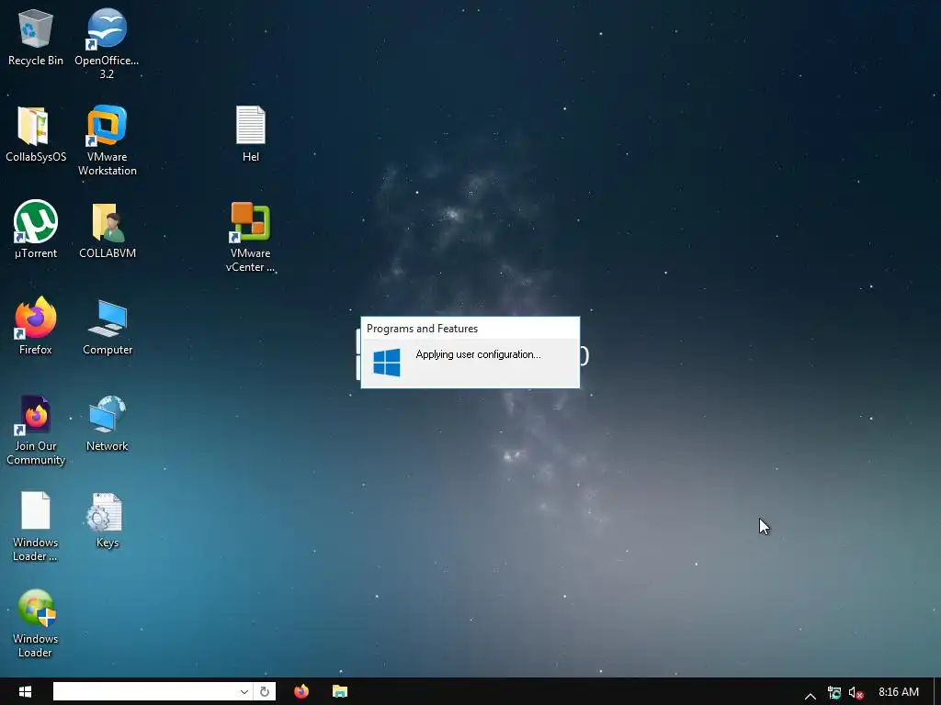The height and width of the screenshot is (705, 941).
Task: Open File Explorer from the taskbar
Action: [x=340, y=692]
